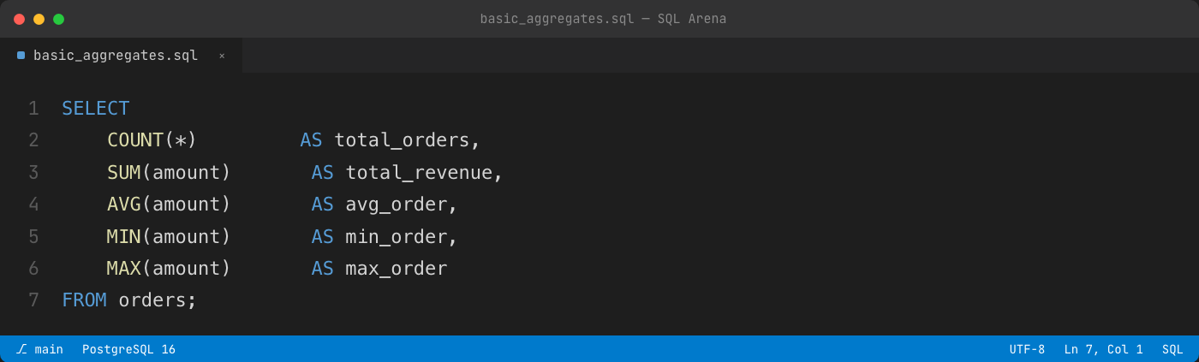The width and height of the screenshot is (1199, 362).
Task: Click the FROM keyword on line 7
Action: tap(84, 300)
